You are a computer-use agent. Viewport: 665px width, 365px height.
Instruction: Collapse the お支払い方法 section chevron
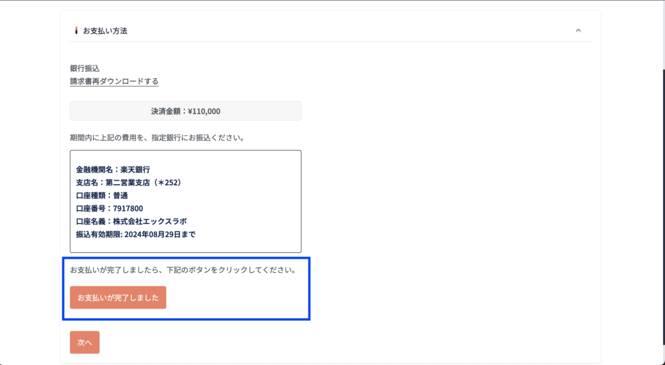coord(578,30)
